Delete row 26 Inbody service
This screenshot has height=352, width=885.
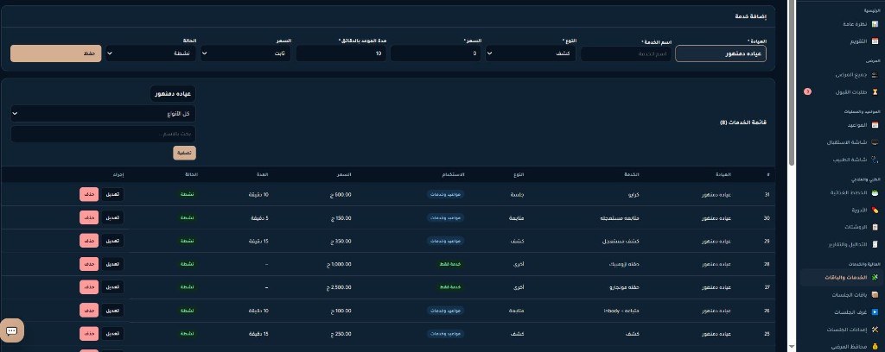click(x=89, y=311)
